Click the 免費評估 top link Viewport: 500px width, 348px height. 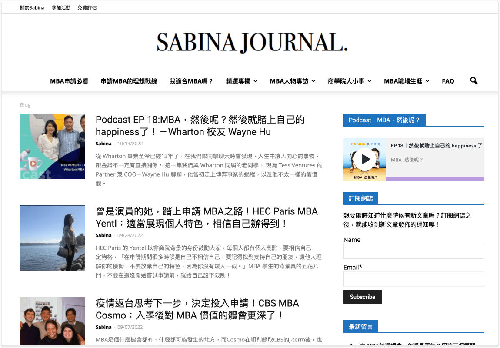[x=87, y=8]
